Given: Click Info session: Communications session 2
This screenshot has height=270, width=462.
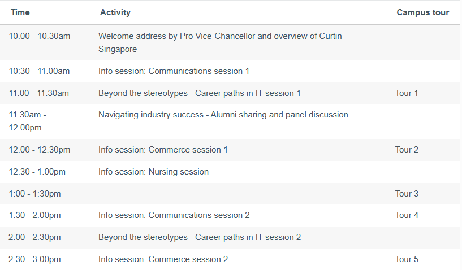Looking at the screenshot, I should click(174, 215).
